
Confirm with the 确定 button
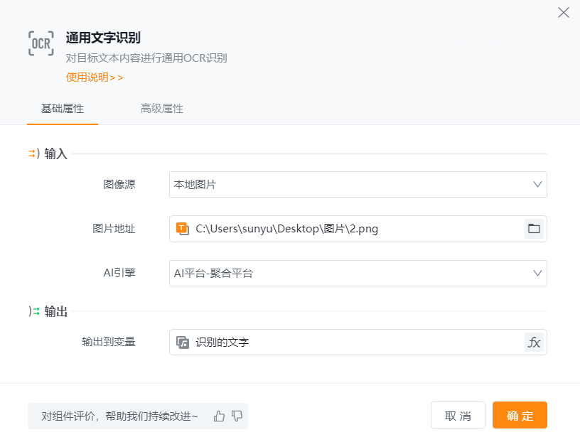pyautogui.click(x=520, y=416)
